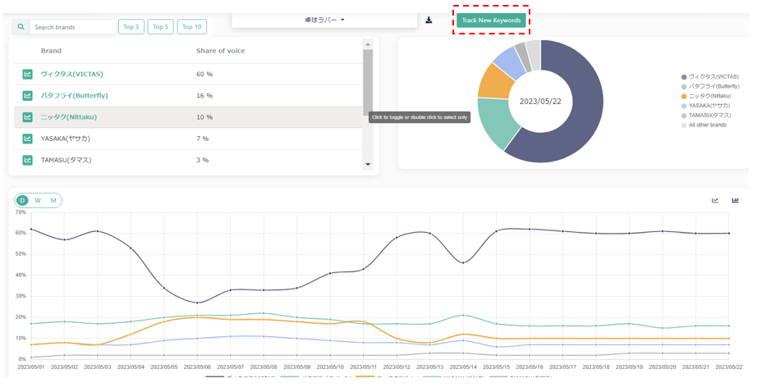The image size is (757, 387).
Task: Open the 卓球ラバー keyword dropdown
Action: pyautogui.click(x=325, y=20)
